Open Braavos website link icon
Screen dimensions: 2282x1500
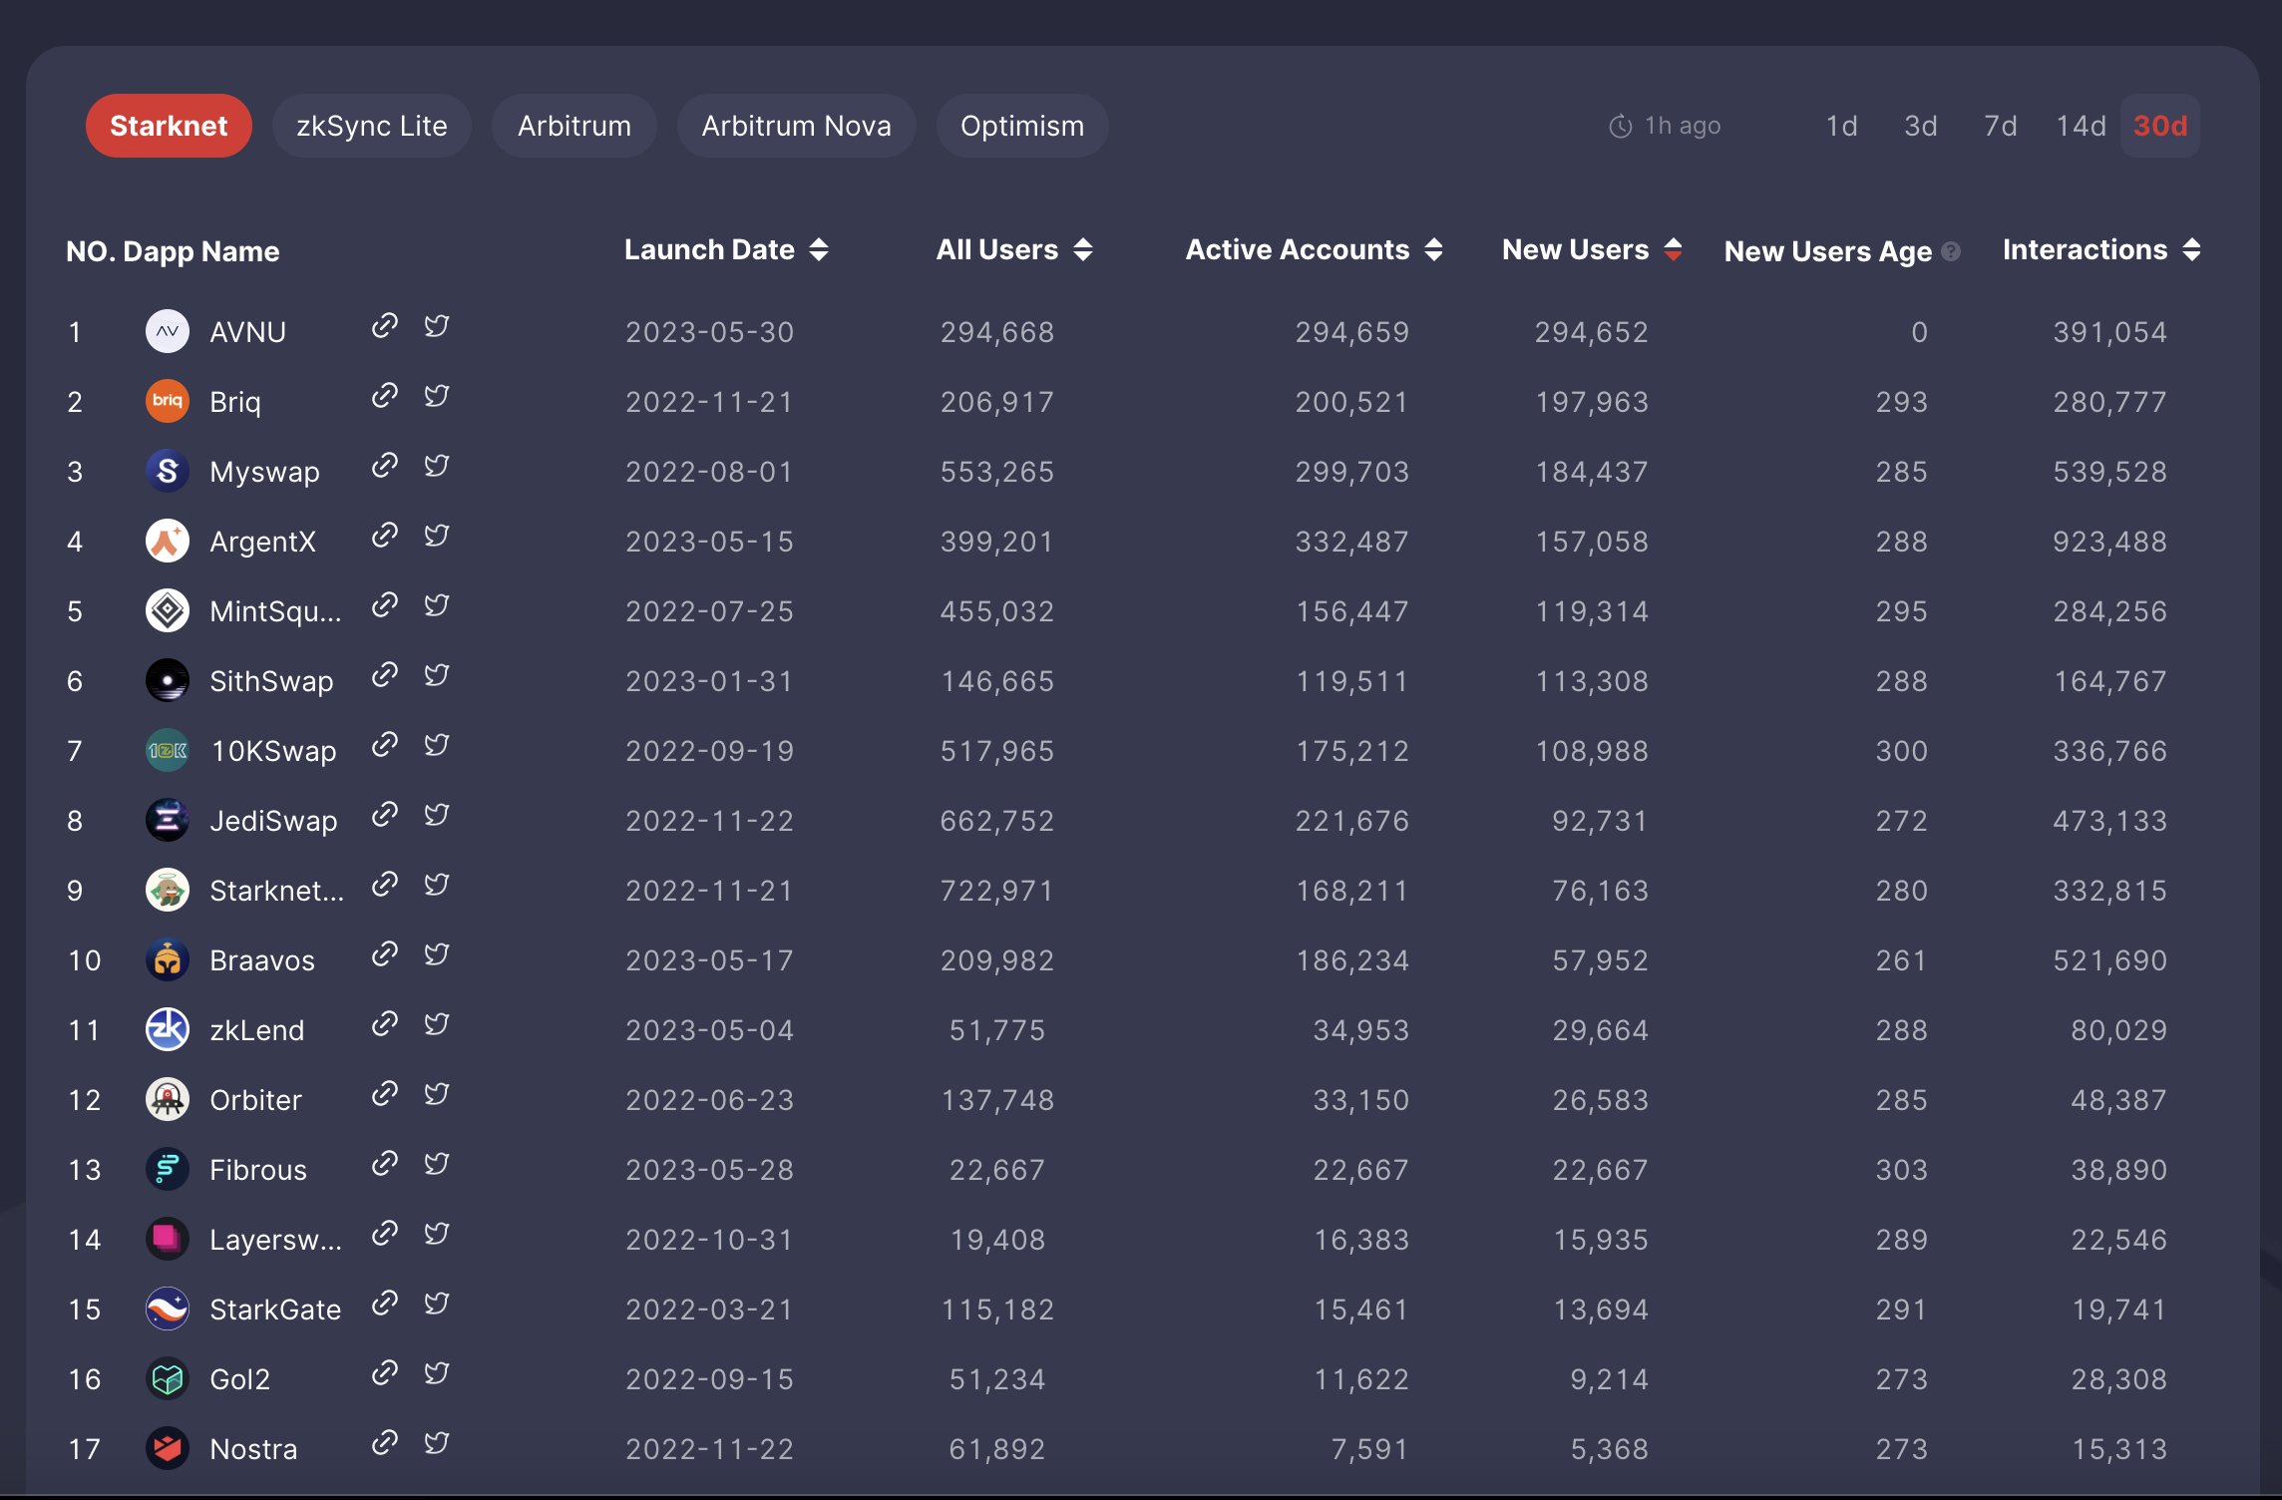click(x=385, y=954)
